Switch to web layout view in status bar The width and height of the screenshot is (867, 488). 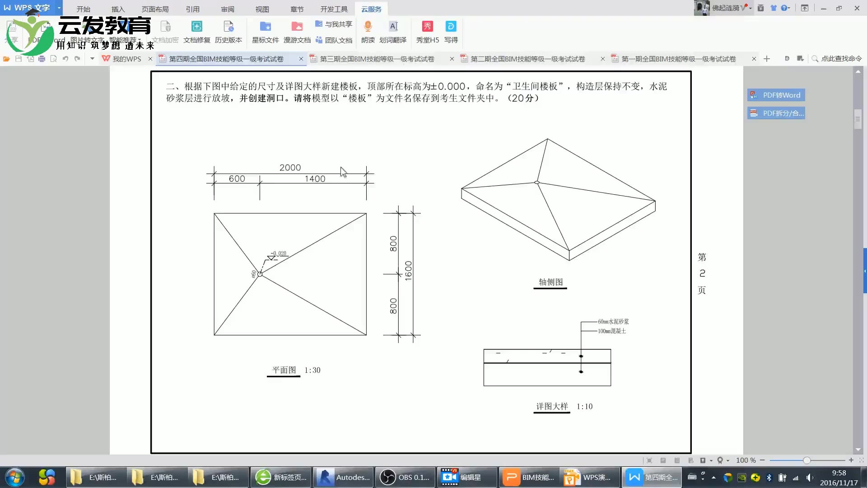(x=677, y=460)
